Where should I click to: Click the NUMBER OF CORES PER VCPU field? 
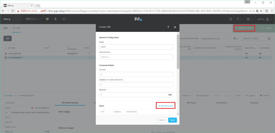coord(136,85)
